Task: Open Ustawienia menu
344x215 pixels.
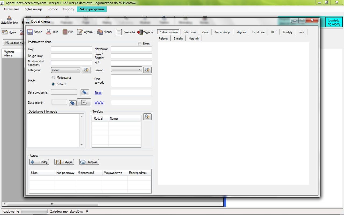Action: pyautogui.click(x=12, y=9)
